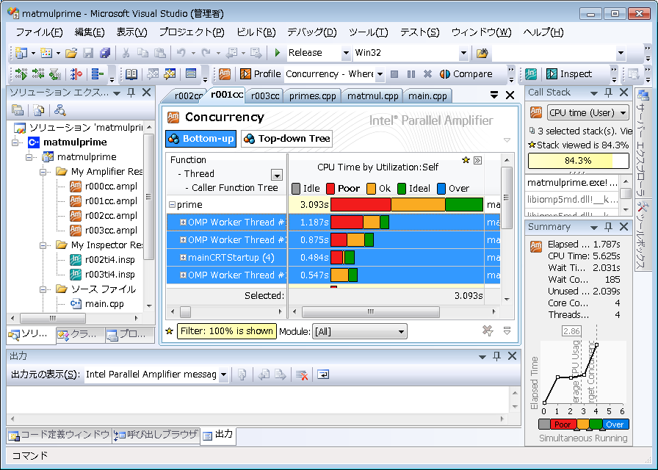Click the Open File folder icon
Image resolution: width=658 pixels, height=470 pixels.
71,53
